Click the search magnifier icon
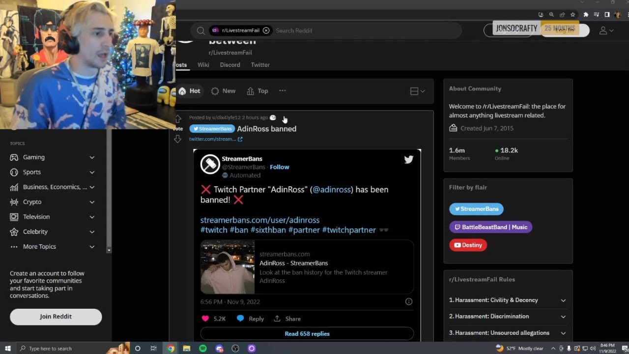 coord(200,30)
